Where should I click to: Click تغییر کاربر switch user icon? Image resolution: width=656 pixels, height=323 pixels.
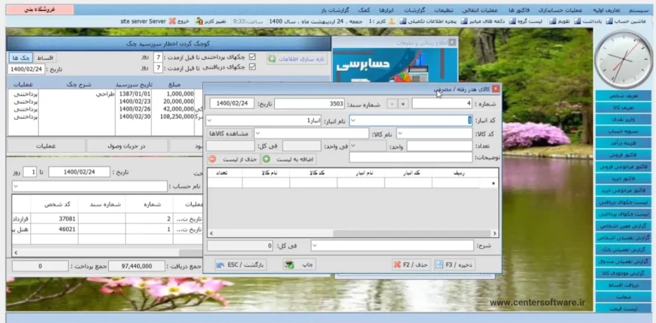[199, 21]
